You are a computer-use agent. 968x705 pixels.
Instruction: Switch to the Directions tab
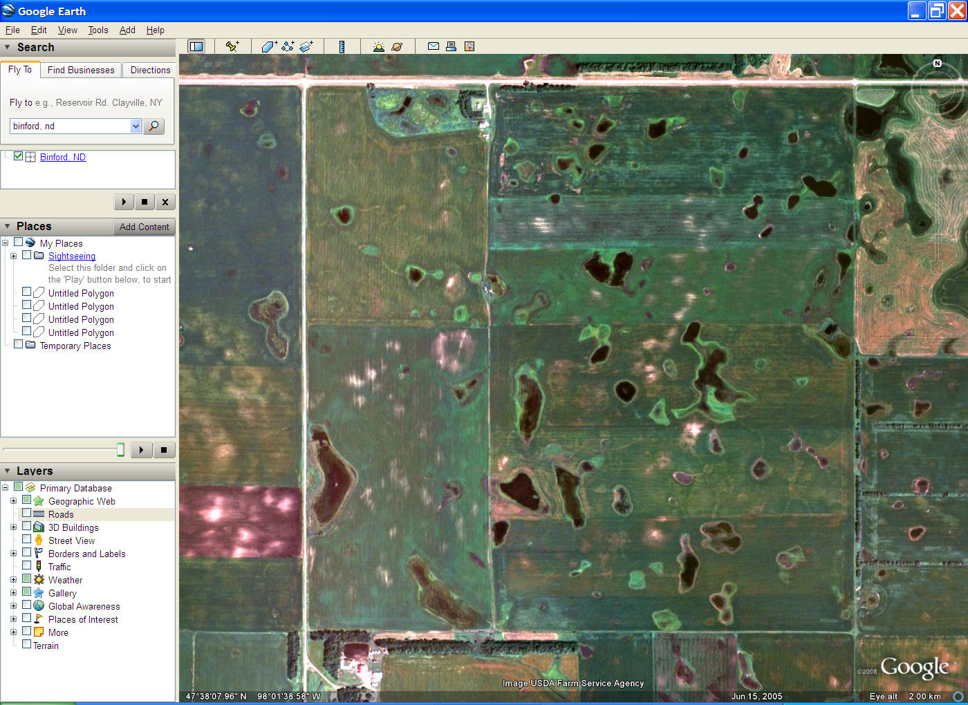point(150,70)
